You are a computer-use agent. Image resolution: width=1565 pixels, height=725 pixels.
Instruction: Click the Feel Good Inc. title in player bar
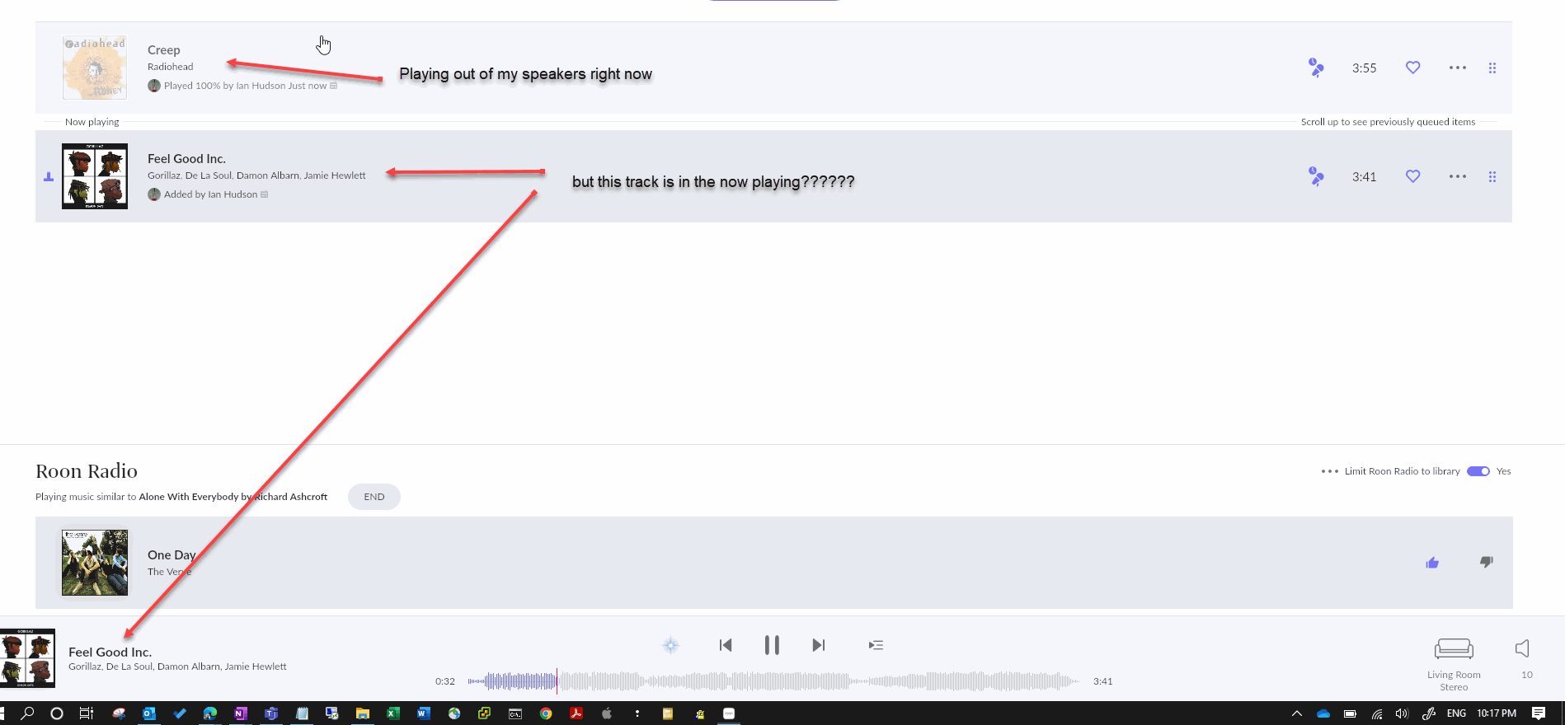coord(110,652)
